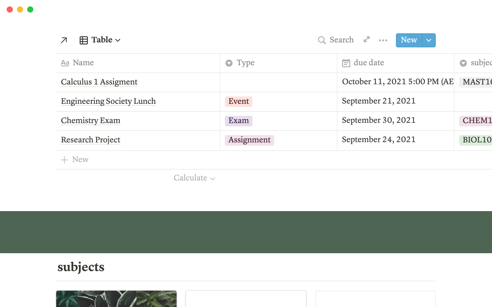Image resolution: width=492 pixels, height=307 pixels.
Task: Click the calendar icon on due date column
Action: pyautogui.click(x=346, y=63)
